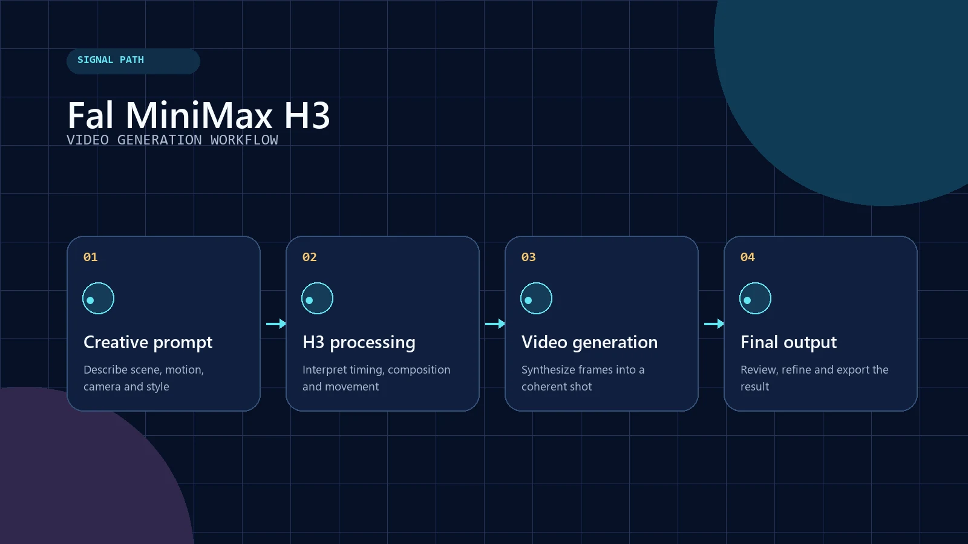Click the arrow between H3 processing and Video generation

[495, 324]
